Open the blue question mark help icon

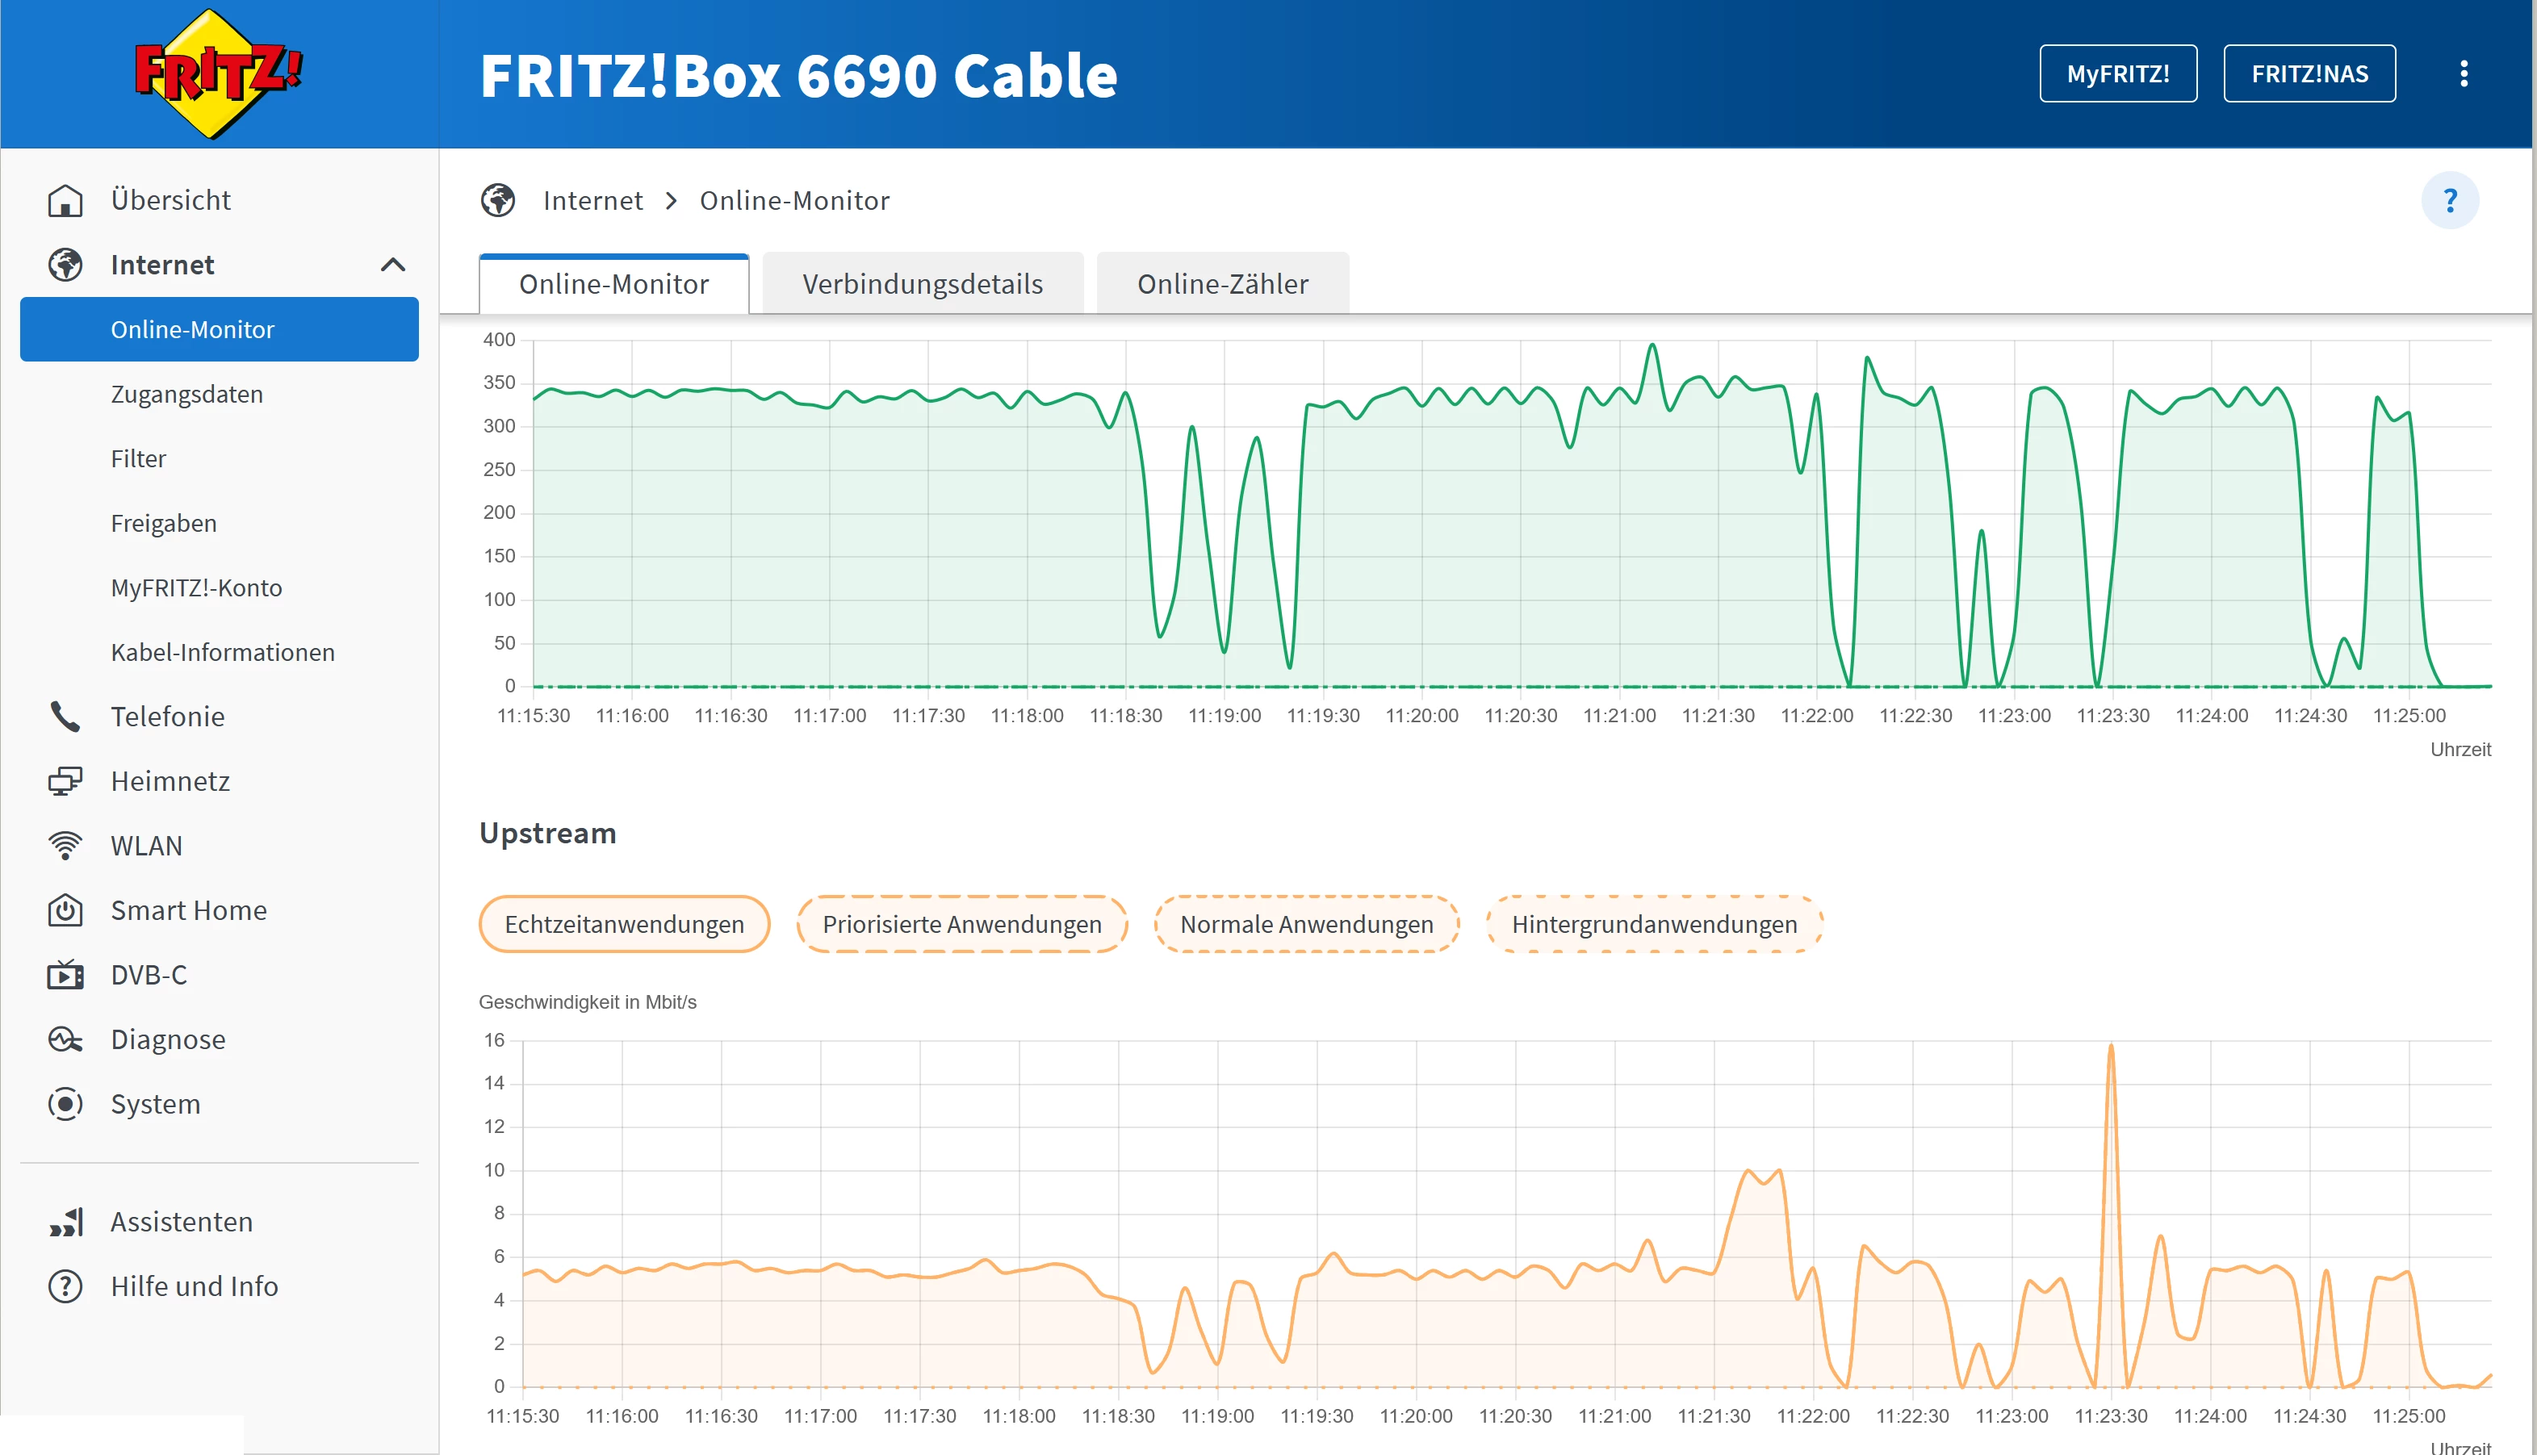2449,201
